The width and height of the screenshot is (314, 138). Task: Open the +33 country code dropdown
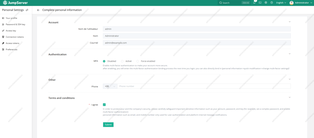[110, 86]
